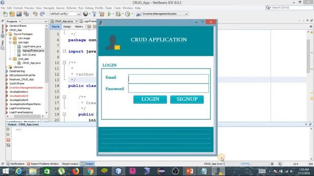Run project with green play icon
Viewport: 314px width, 176px height.
(109, 14)
